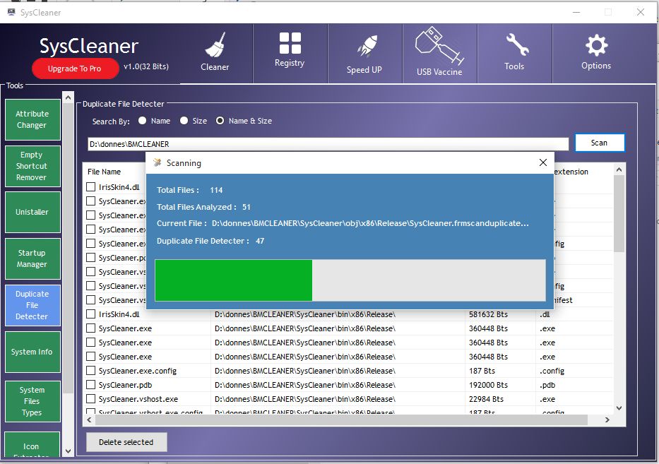This screenshot has width=659, height=464.
Task: Click the Delete selected button
Action: pos(126,442)
